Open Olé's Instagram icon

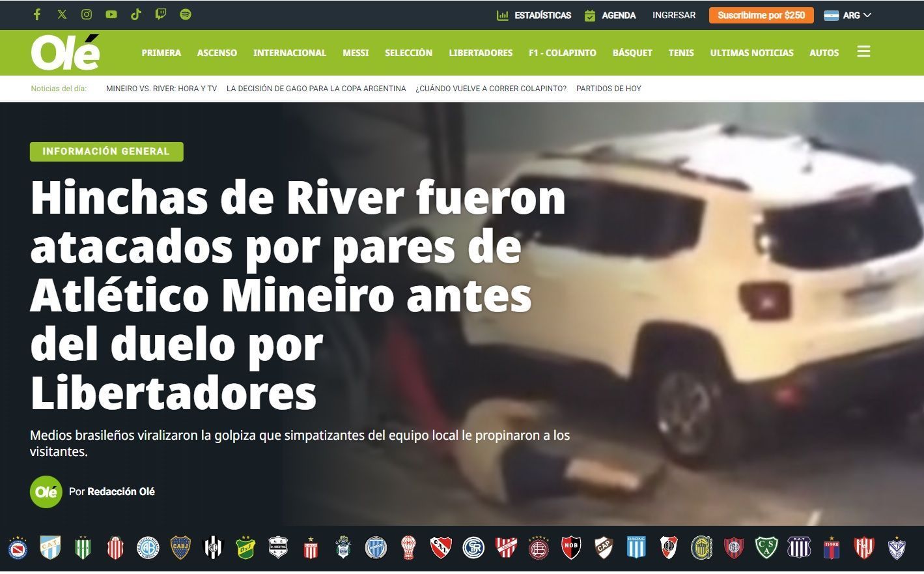click(87, 14)
